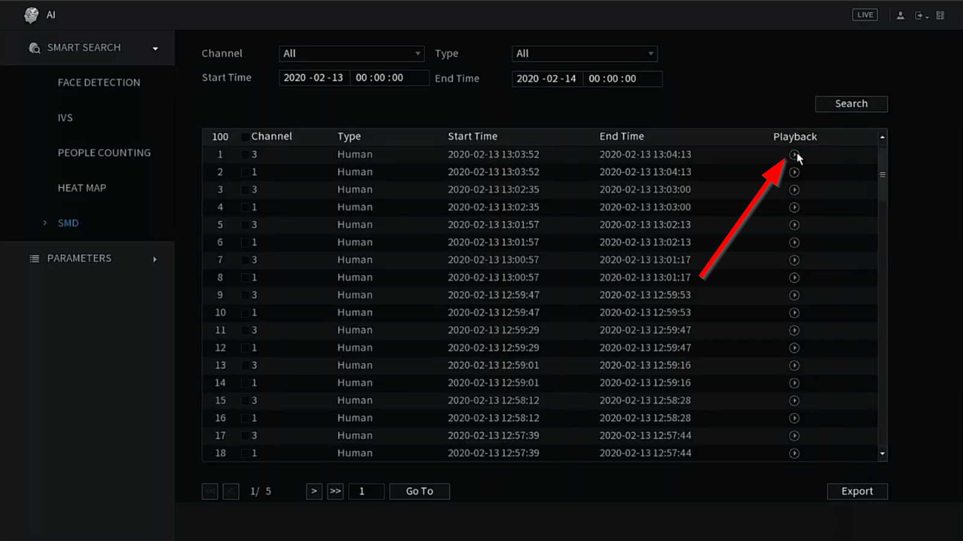Click the logout icon in top bar
Image resolution: width=963 pixels, height=541 pixels.
click(920, 16)
